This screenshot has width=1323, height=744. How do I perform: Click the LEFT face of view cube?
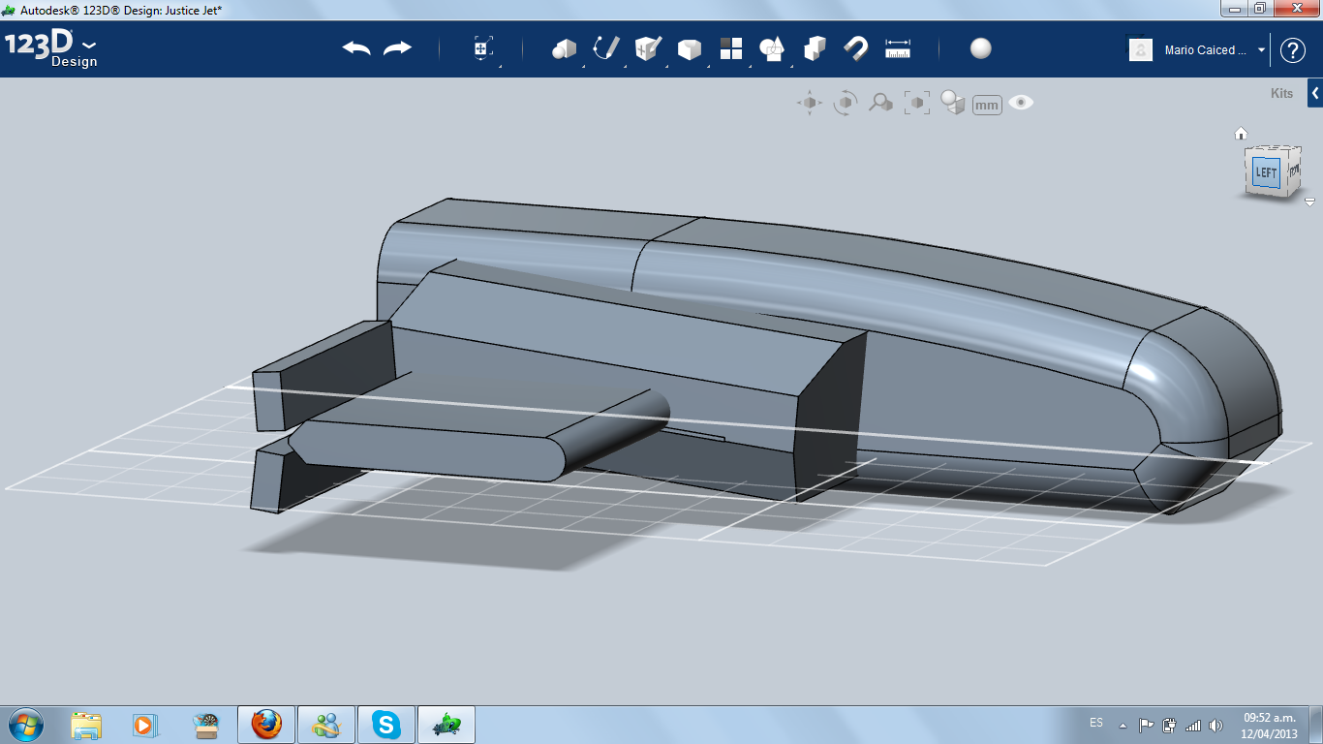pos(1266,173)
